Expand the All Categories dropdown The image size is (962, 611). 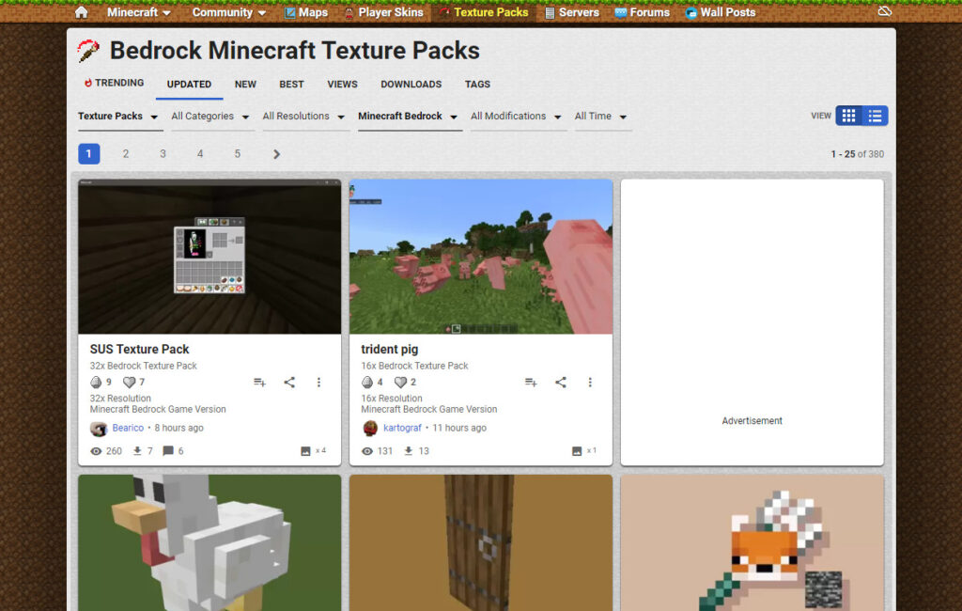coord(210,117)
